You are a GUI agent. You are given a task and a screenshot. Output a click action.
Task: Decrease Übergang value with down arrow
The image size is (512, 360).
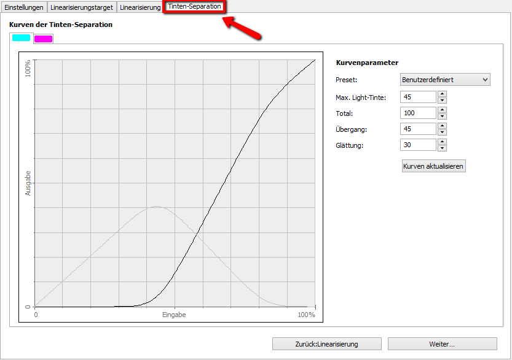point(442,132)
